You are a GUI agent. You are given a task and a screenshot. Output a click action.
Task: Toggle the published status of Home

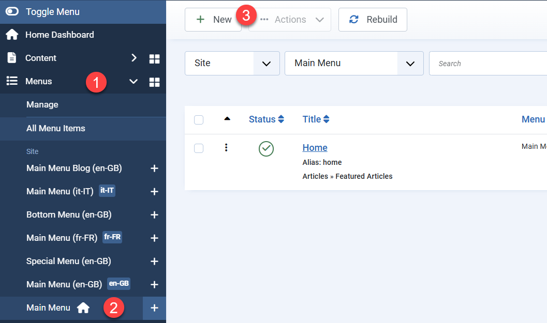coord(265,148)
